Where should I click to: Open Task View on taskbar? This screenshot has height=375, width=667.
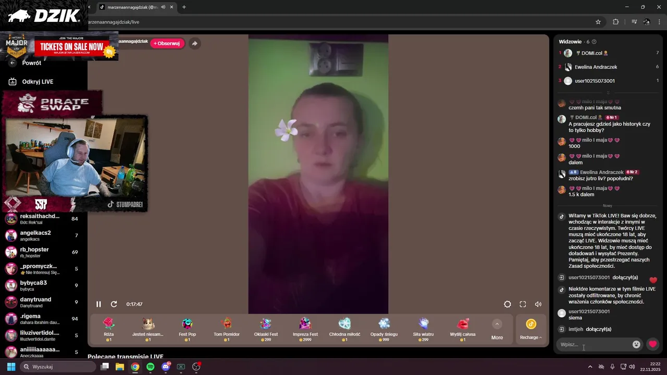click(105, 367)
